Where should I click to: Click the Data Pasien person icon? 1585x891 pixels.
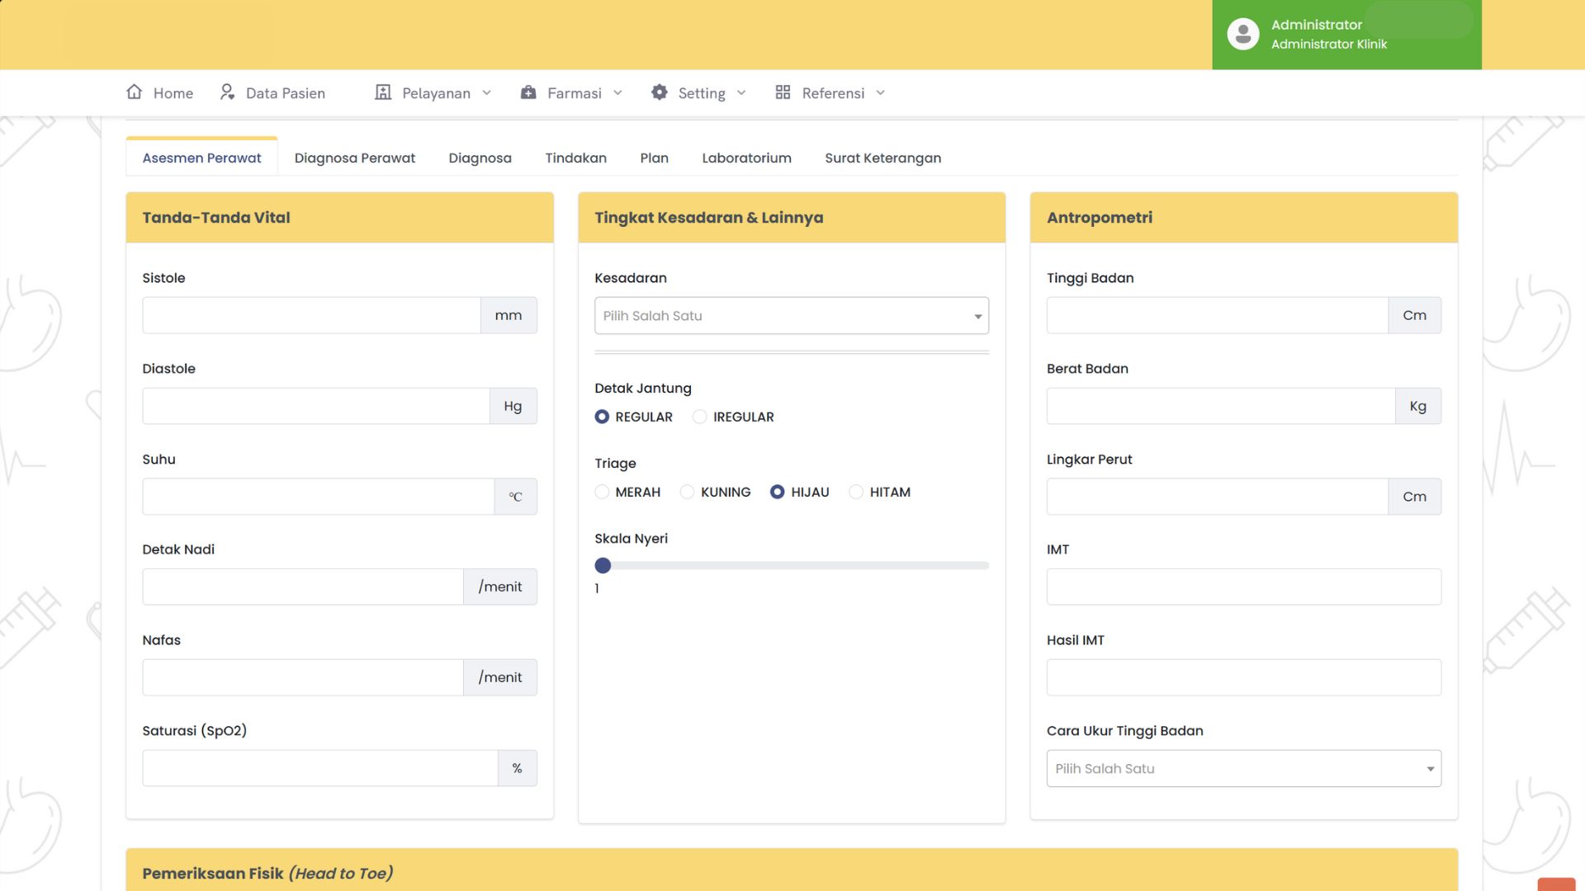[x=227, y=92]
